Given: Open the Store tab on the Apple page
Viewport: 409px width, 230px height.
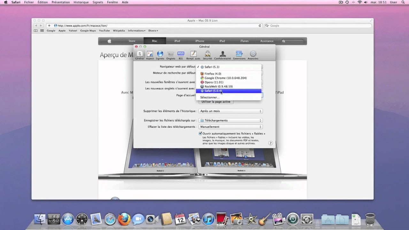Looking at the screenshot, I should coord(132,41).
